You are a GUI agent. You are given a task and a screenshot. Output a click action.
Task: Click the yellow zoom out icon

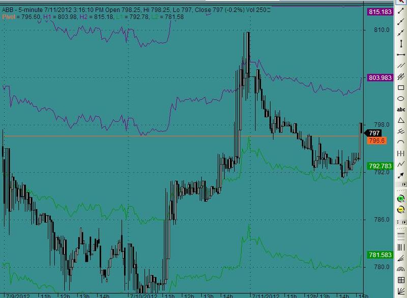(x=401, y=209)
